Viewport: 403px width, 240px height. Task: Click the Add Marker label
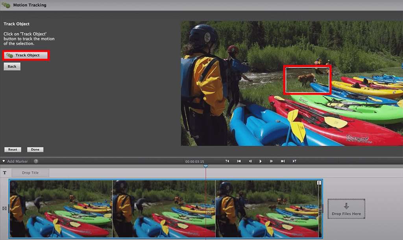pos(17,161)
